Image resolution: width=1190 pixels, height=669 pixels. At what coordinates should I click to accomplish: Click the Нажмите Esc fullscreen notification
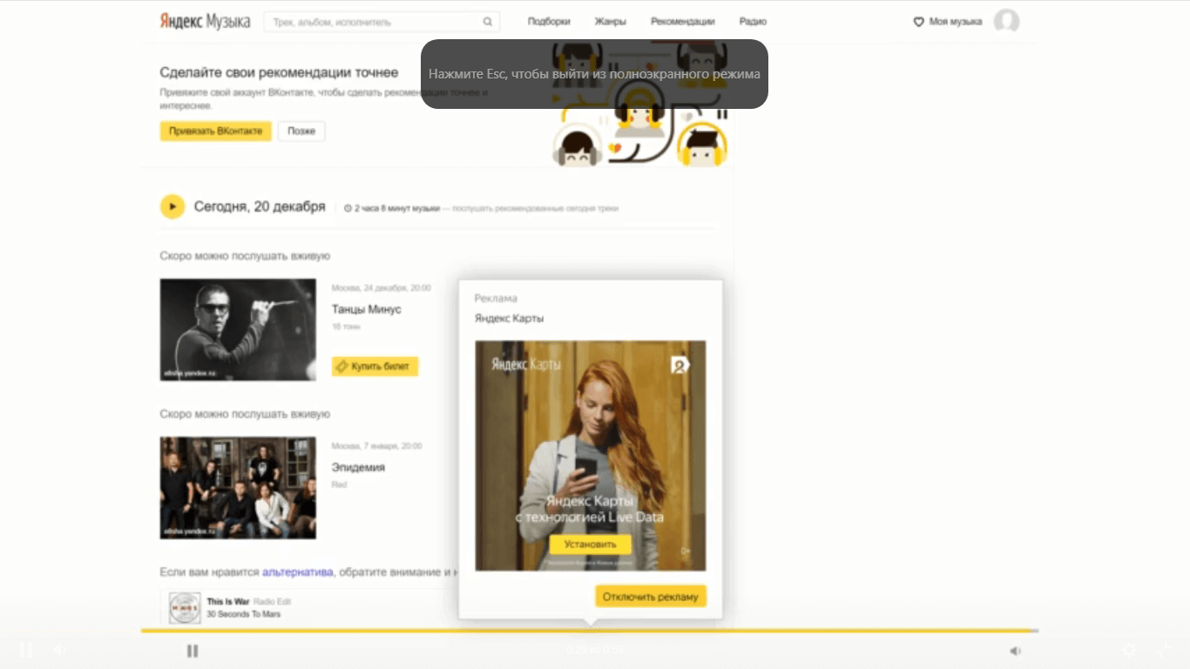[594, 74]
